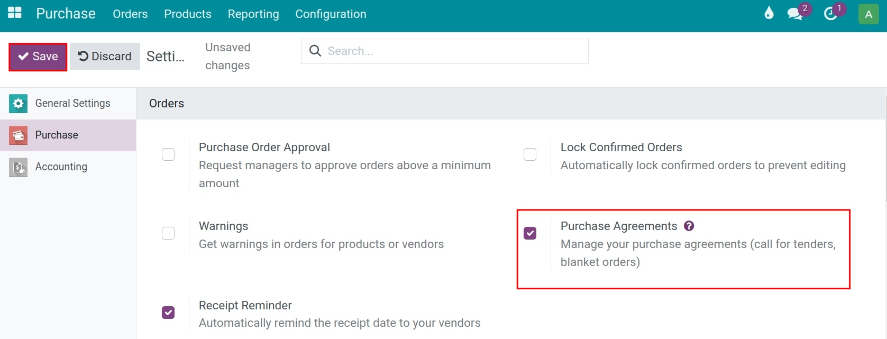The width and height of the screenshot is (887, 339).
Task: Open the Products menu
Action: (x=188, y=14)
